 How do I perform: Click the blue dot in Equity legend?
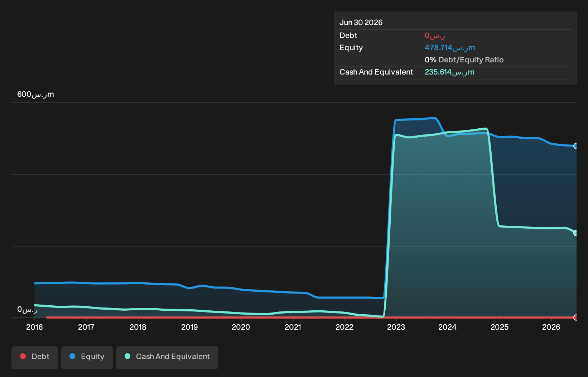point(72,356)
